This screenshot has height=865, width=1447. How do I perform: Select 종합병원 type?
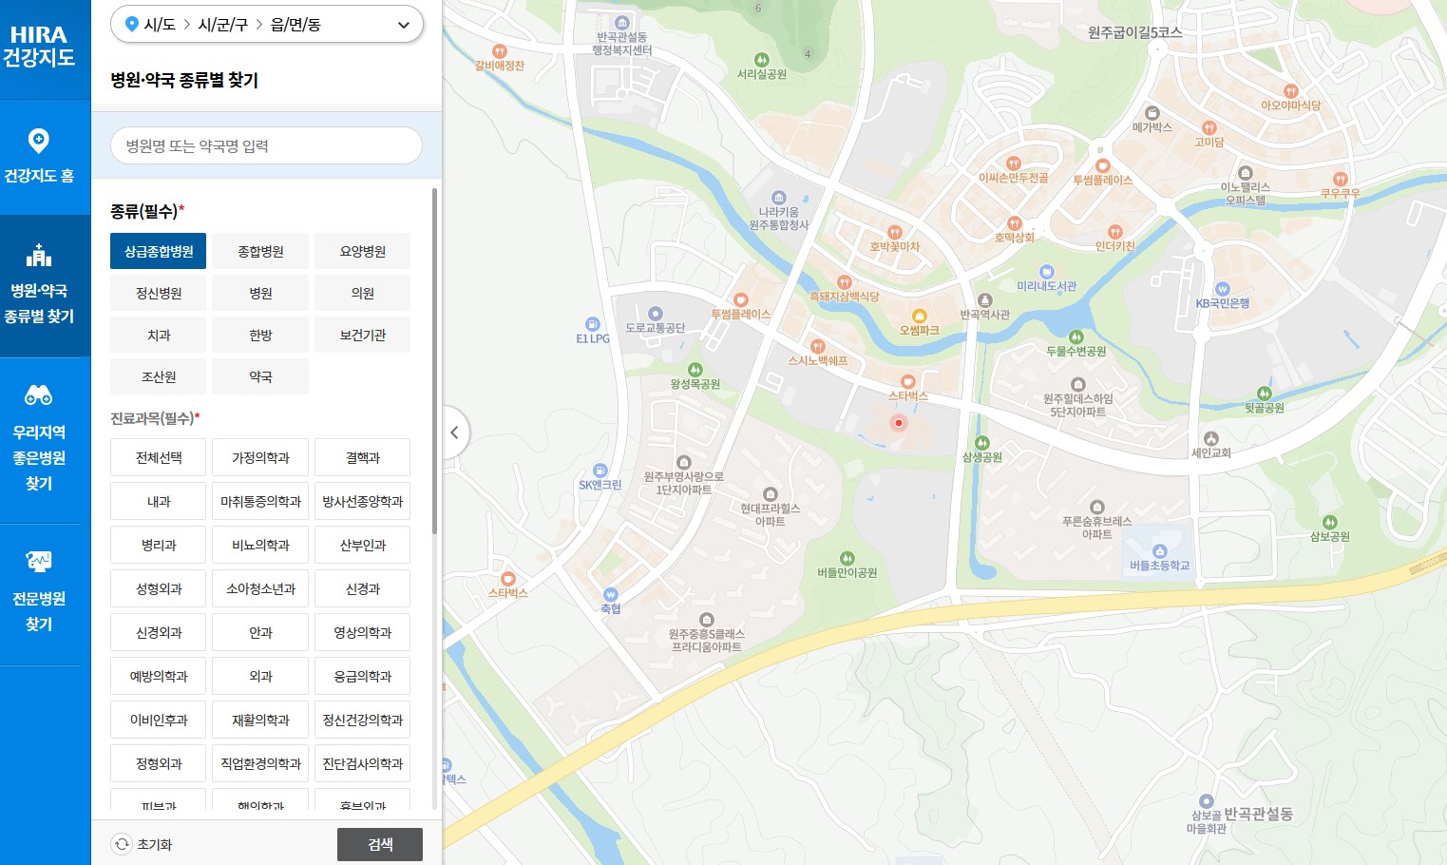tap(260, 251)
